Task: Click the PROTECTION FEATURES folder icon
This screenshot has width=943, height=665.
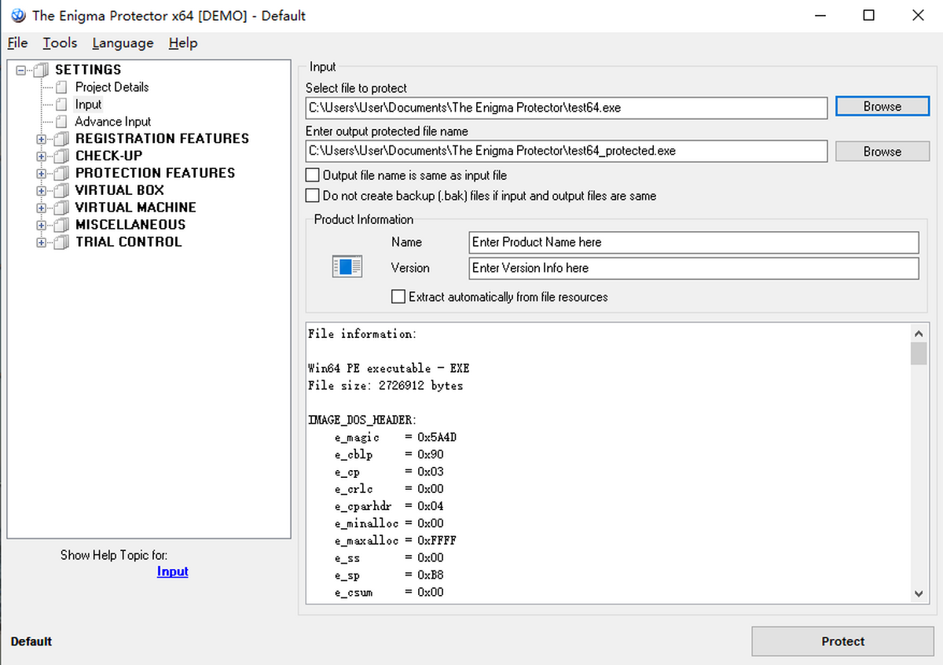Action: click(61, 174)
